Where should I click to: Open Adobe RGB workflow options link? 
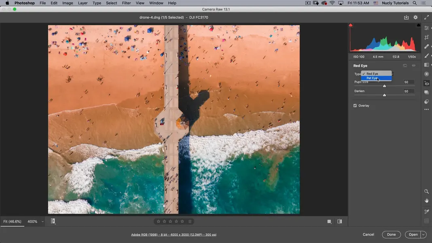point(174,235)
